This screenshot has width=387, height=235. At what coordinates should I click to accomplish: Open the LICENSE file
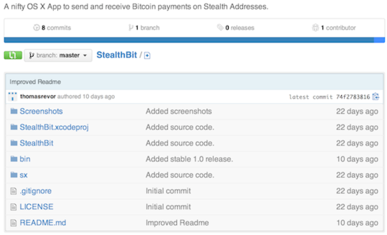pyautogui.click(x=36, y=207)
